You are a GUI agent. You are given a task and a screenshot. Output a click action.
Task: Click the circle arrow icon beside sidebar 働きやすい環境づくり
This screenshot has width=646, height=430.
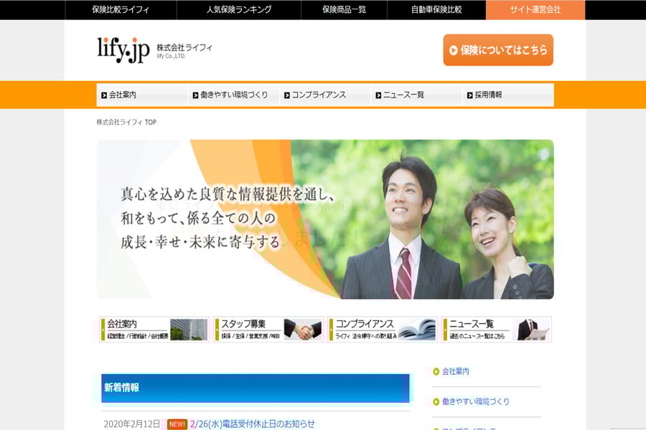click(436, 402)
